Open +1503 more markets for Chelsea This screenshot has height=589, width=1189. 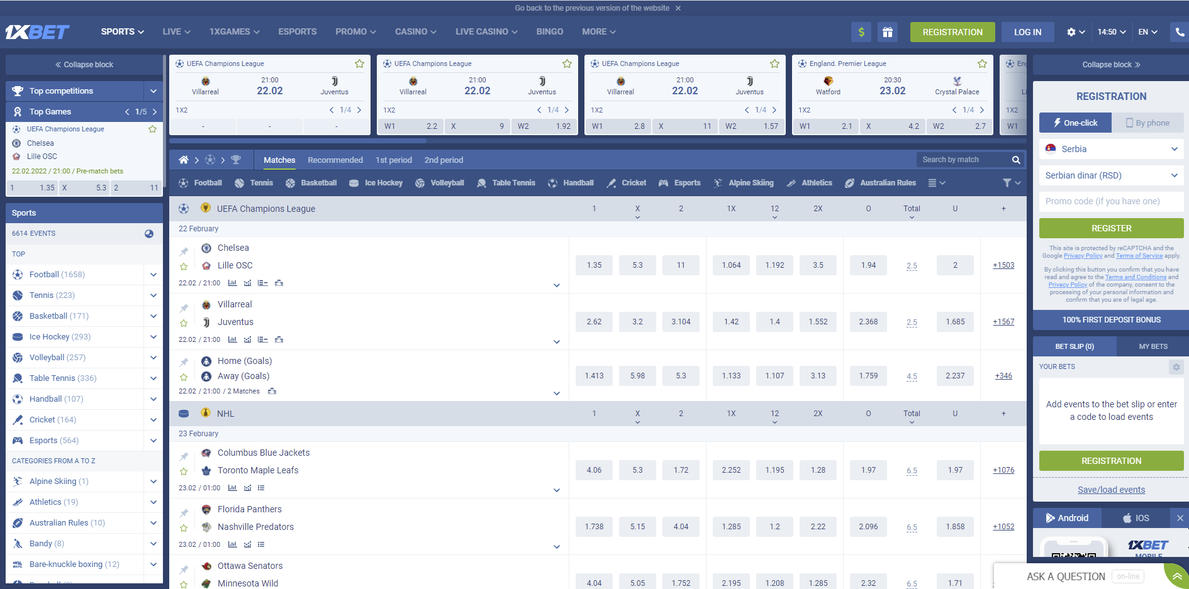(x=1003, y=265)
